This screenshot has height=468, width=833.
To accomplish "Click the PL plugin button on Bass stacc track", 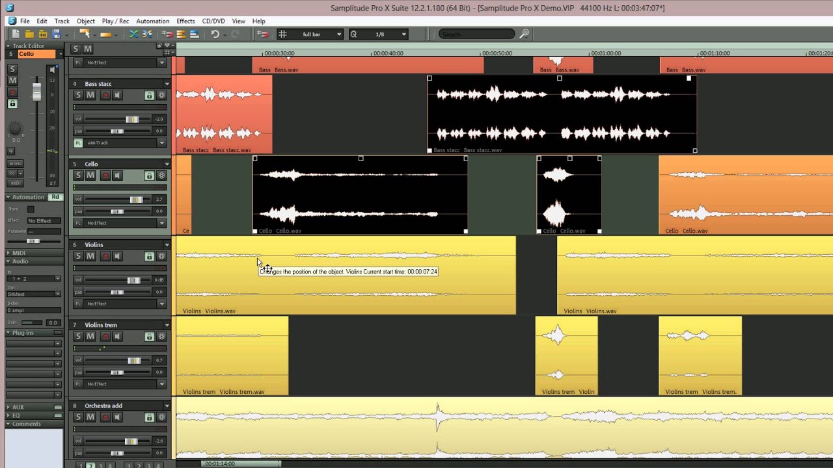I will (x=78, y=143).
